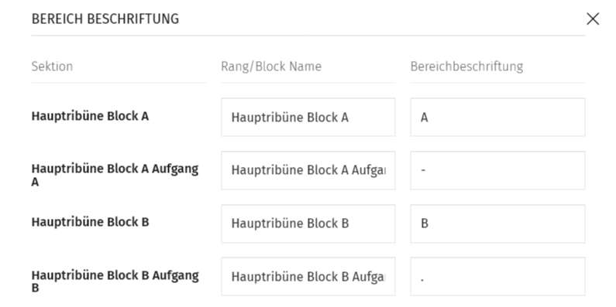Click the Block B row's Bereichbeschriftung box

pyautogui.click(x=497, y=223)
